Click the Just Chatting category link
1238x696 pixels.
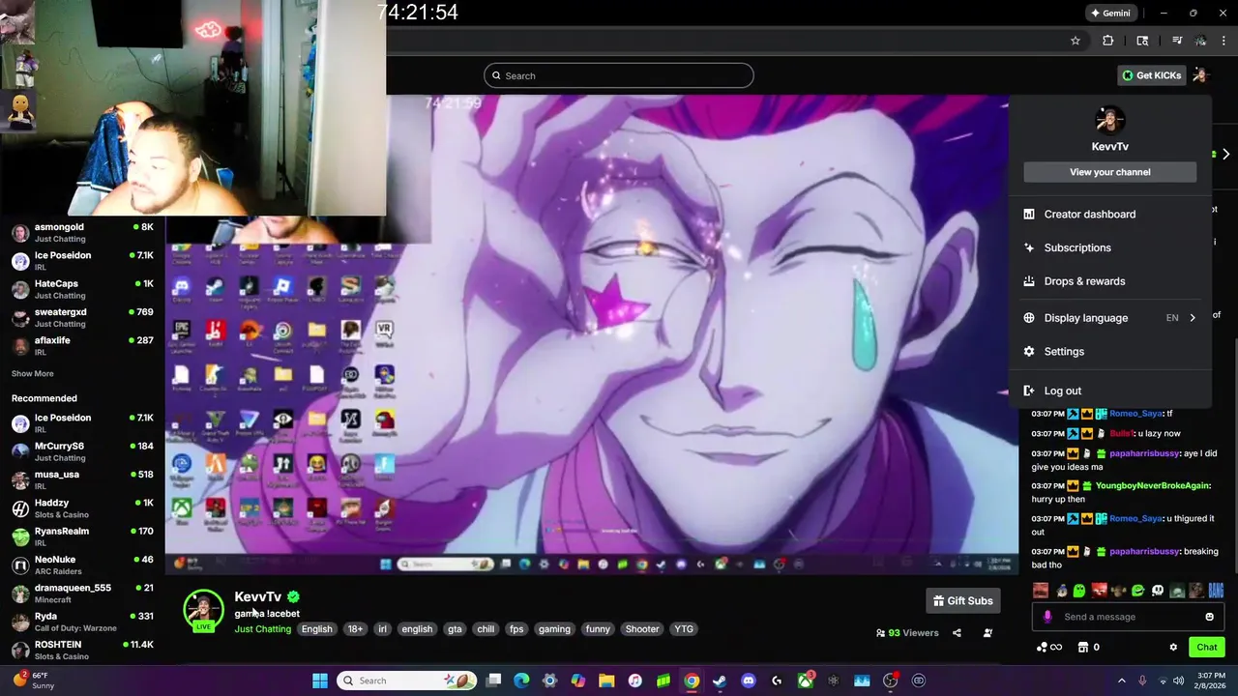click(262, 629)
